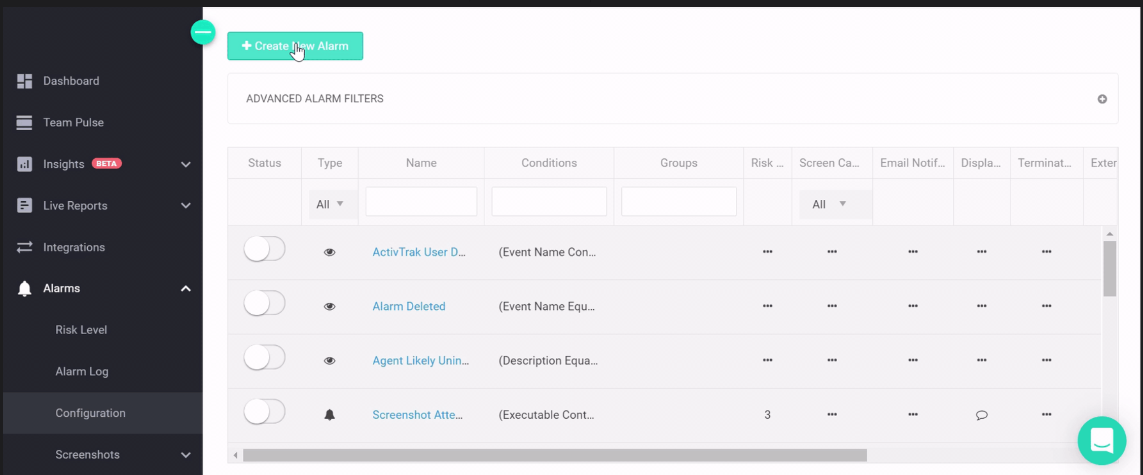Enable the ActivTrak User D... alarm toggle

click(264, 249)
